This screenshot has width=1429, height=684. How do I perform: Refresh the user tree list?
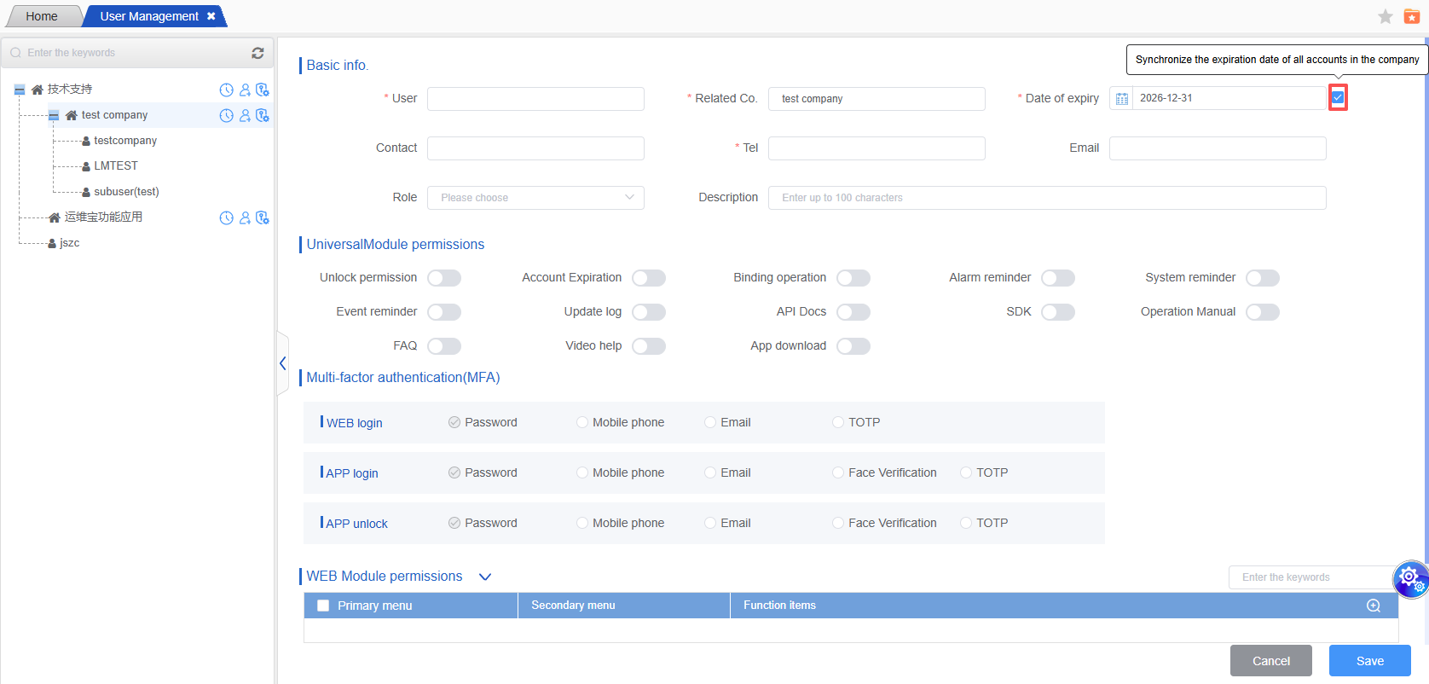pos(257,53)
